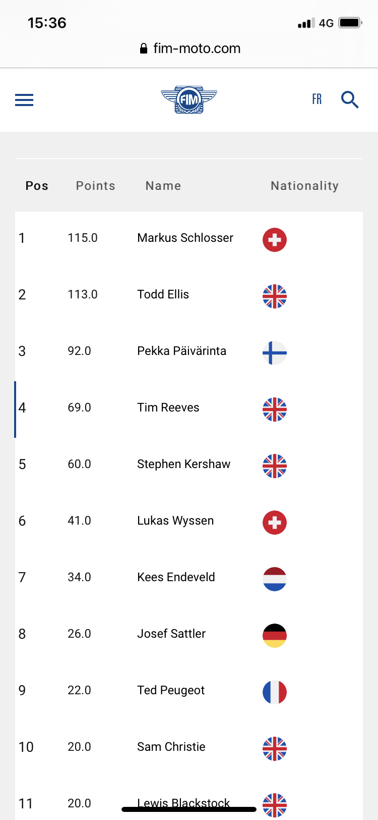Select the Lukas Wyssen standings row
Viewport: 378px width, 820px height.
[189, 523]
